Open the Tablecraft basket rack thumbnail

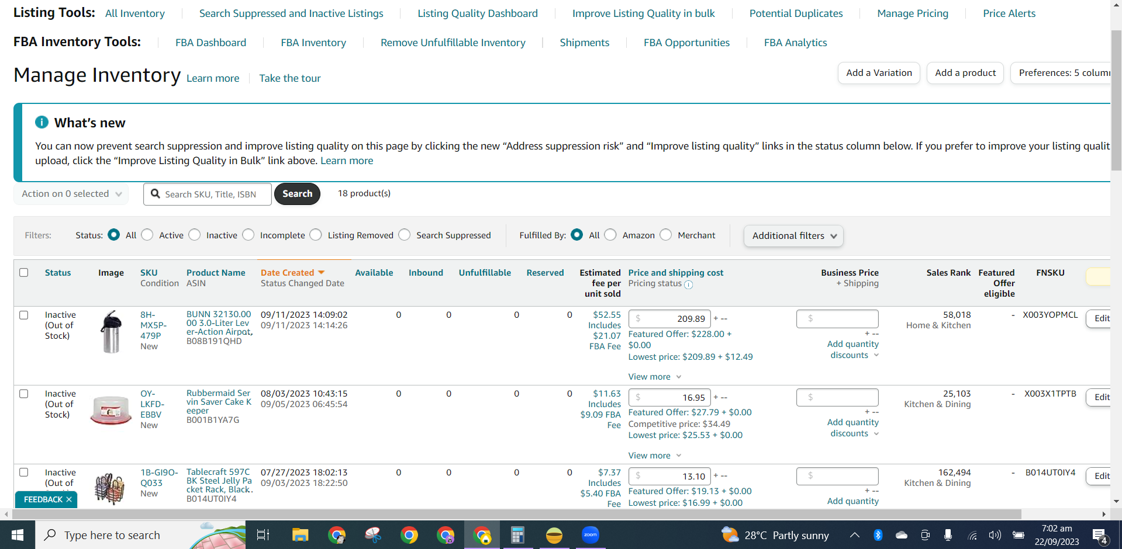click(x=110, y=488)
